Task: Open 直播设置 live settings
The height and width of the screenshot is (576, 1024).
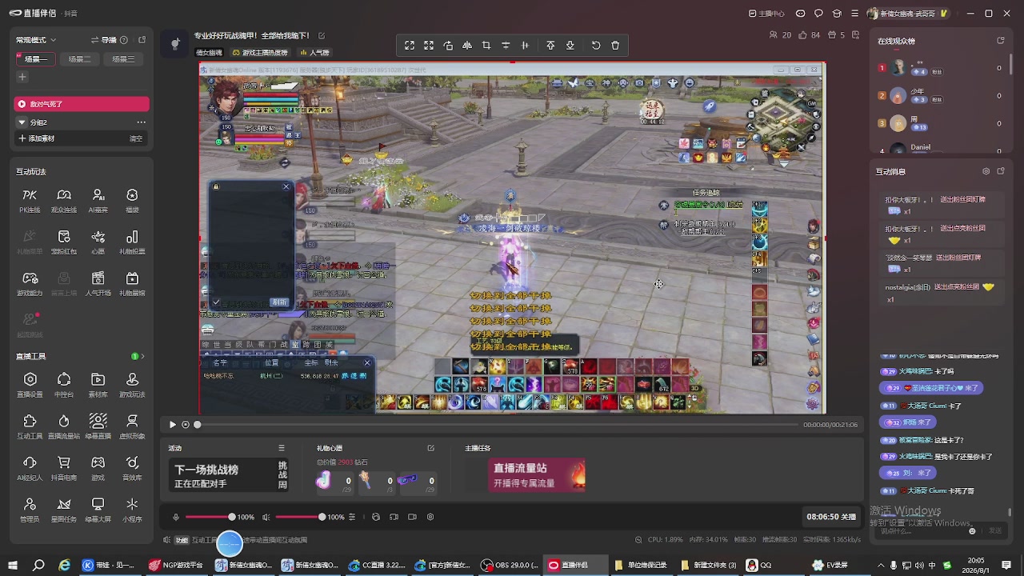Action: [30, 384]
